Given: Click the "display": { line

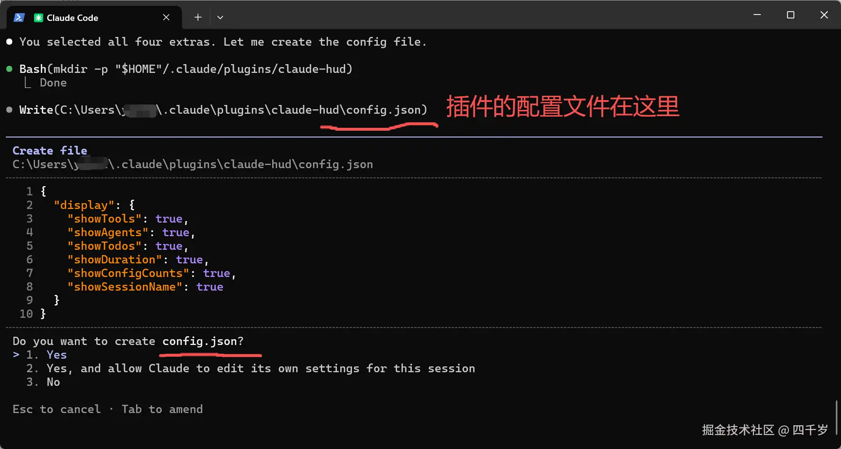Looking at the screenshot, I should [94, 205].
